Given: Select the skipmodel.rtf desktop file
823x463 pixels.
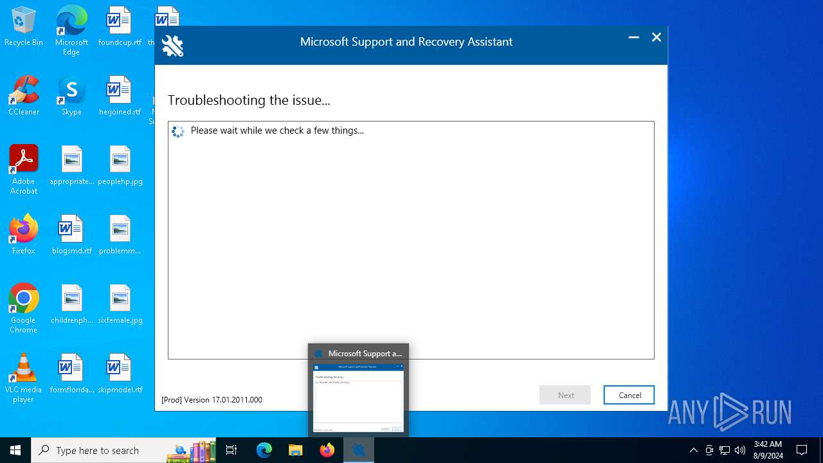Looking at the screenshot, I should pyautogui.click(x=120, y=374).
